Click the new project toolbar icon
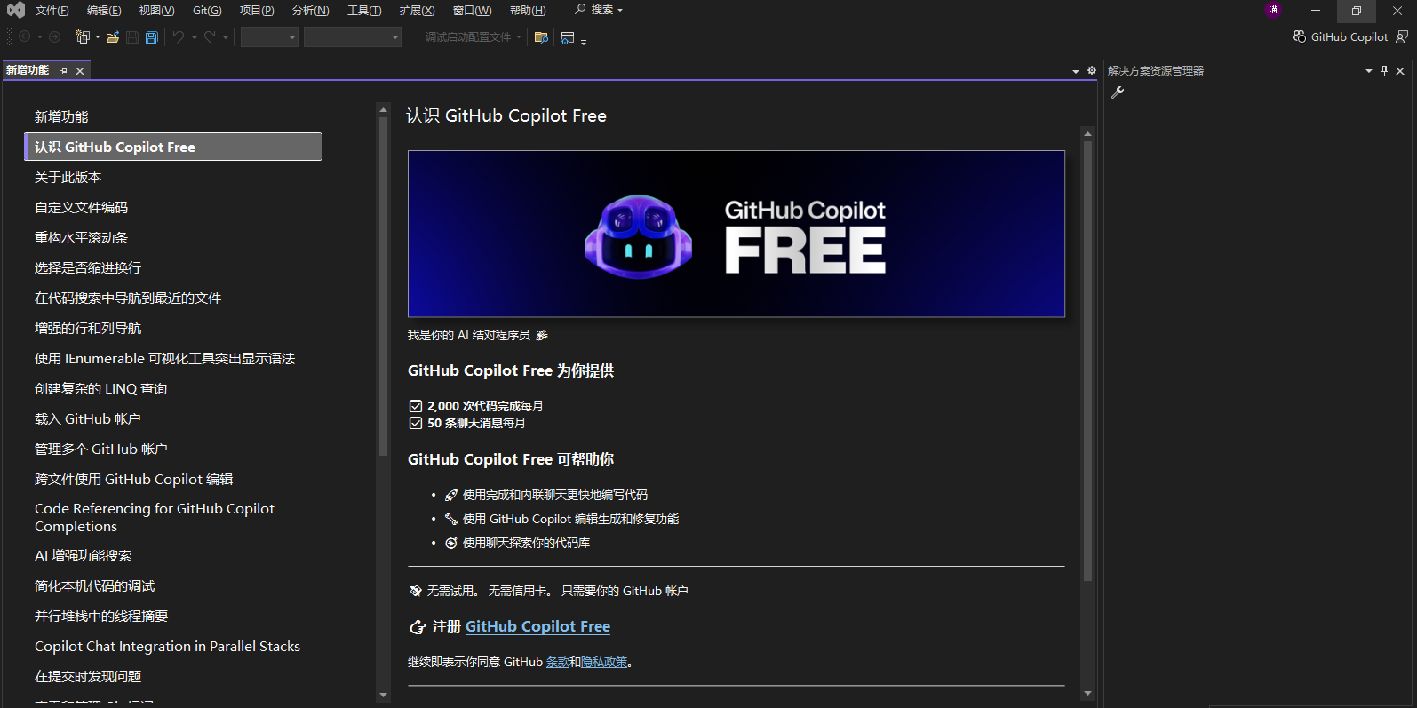The height and width of the screenshot is (708, 1417). pos(83,37)
